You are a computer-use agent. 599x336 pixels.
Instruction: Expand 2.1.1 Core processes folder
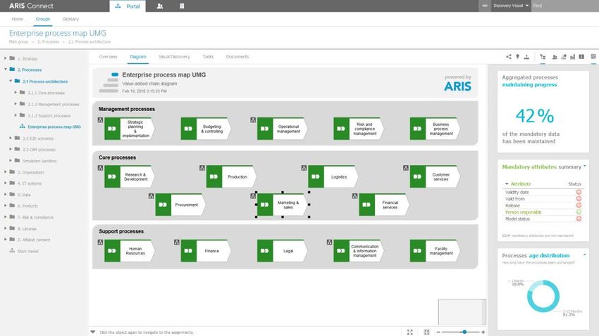16,93
